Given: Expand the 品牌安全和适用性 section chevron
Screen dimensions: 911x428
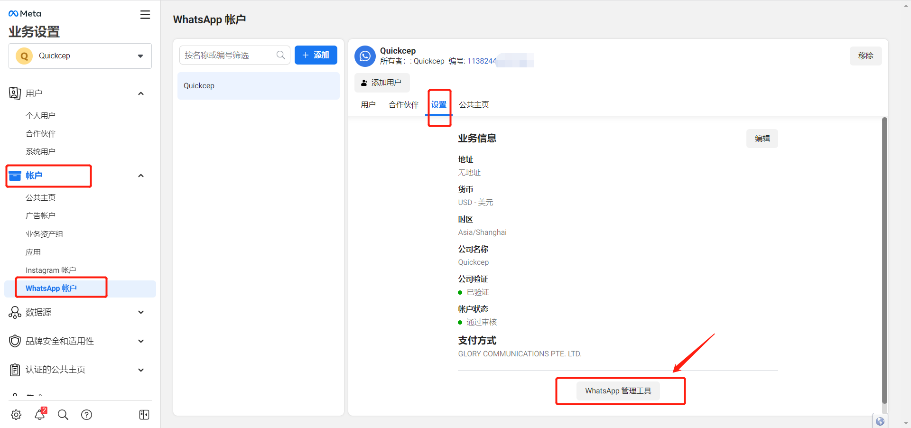Looking at the screenshot, I should coord(141,341).
